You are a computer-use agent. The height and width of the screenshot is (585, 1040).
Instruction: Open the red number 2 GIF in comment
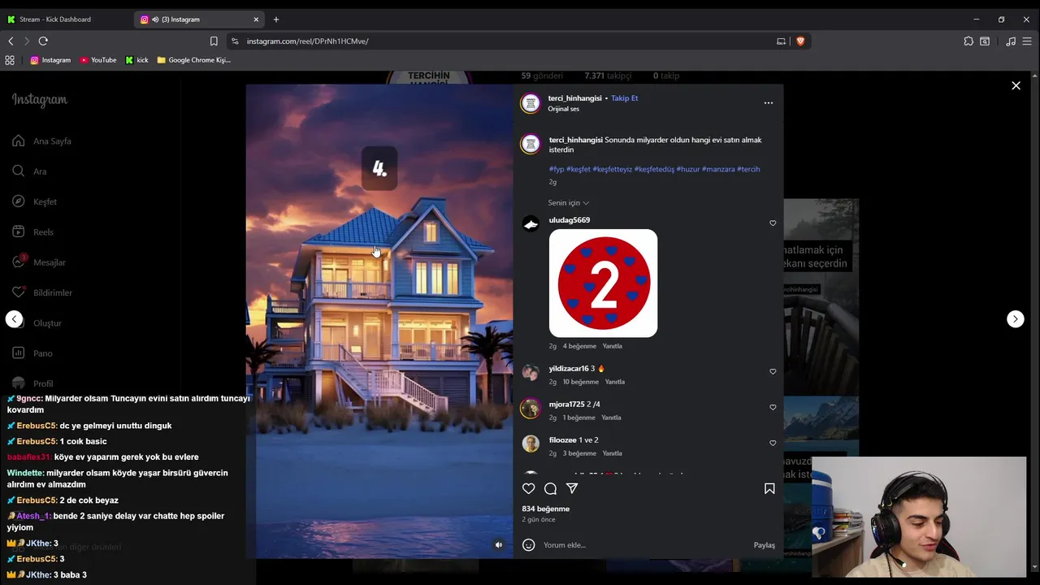[603, 284]
